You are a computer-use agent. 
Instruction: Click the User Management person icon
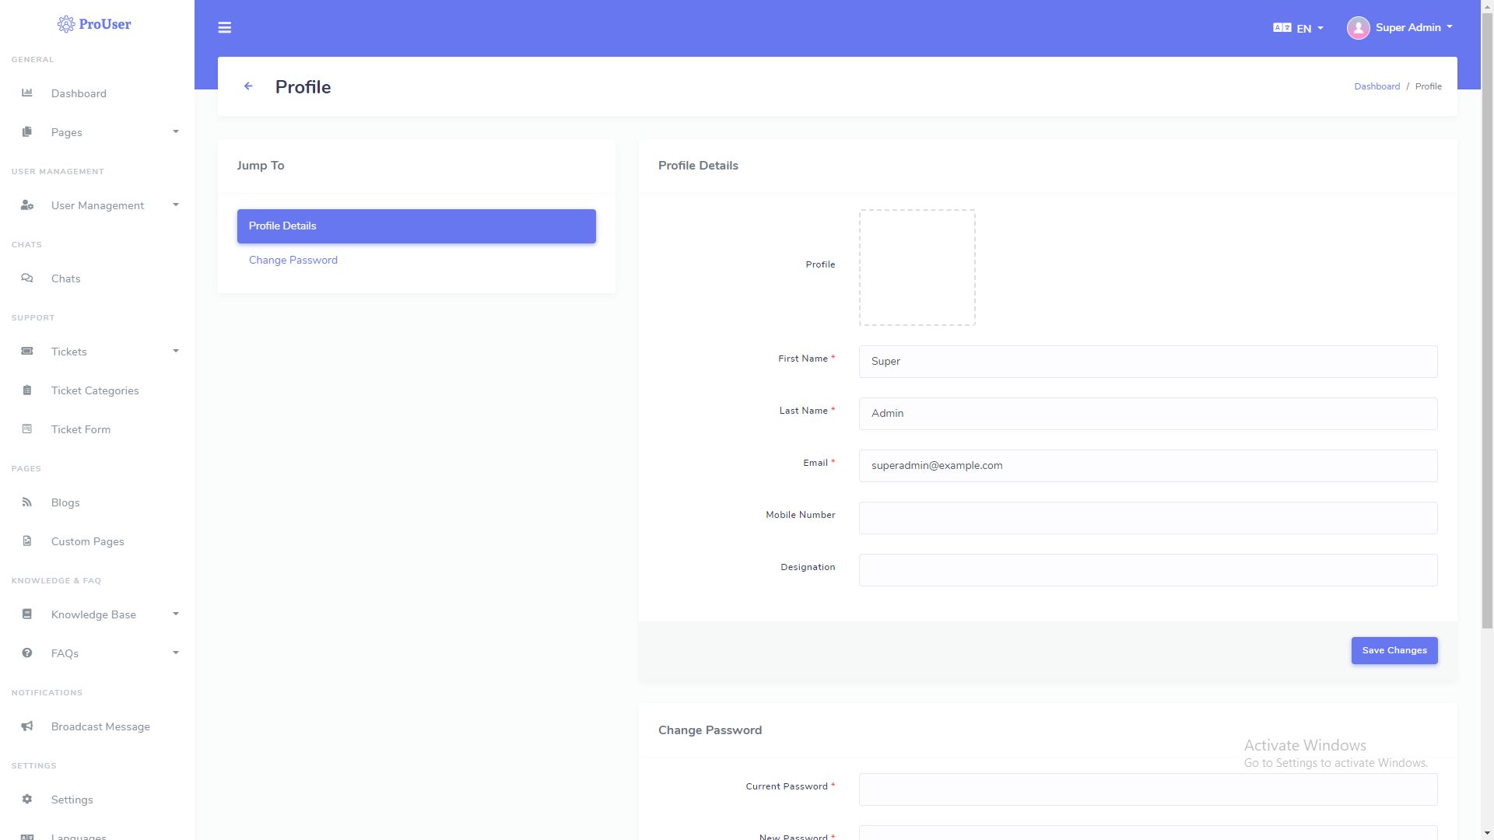coord(27,205)
